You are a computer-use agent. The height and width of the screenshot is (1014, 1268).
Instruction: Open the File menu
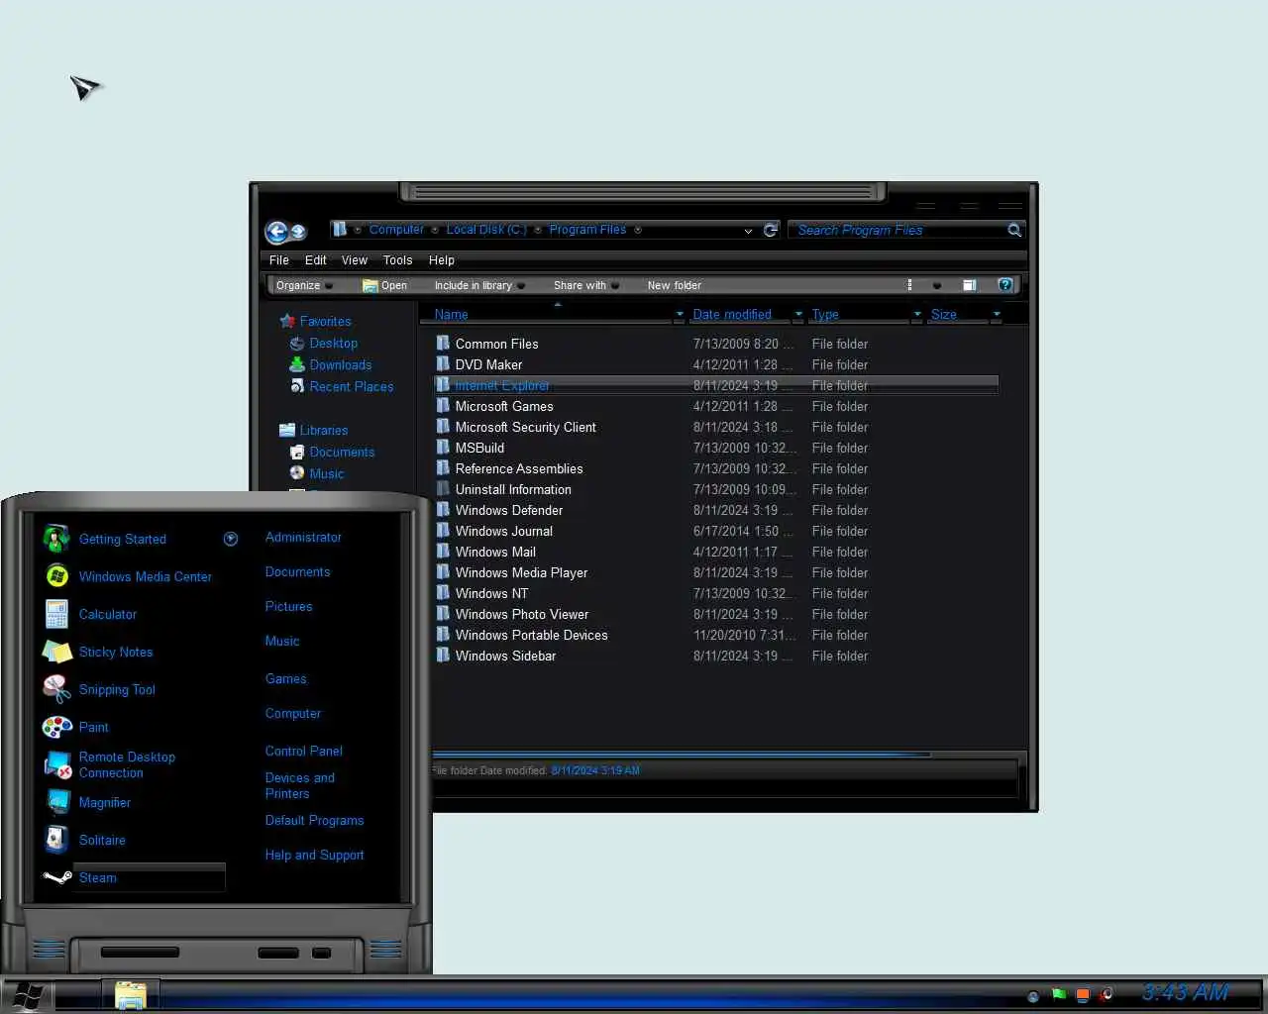click(x=279, y=260)
